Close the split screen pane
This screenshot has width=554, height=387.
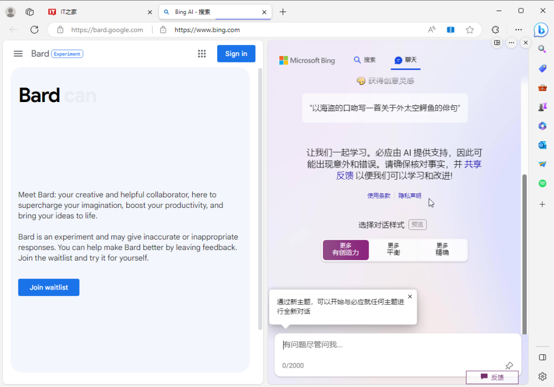[526, 43]
